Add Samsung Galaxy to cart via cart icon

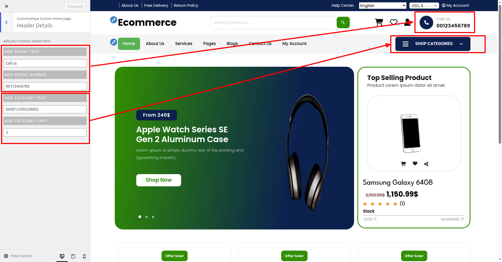point(403,164)
